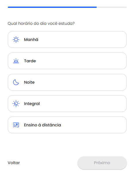Screen dimensions: 133x178
Task: Select the Integral schedule option
Action: pos(67,104)
